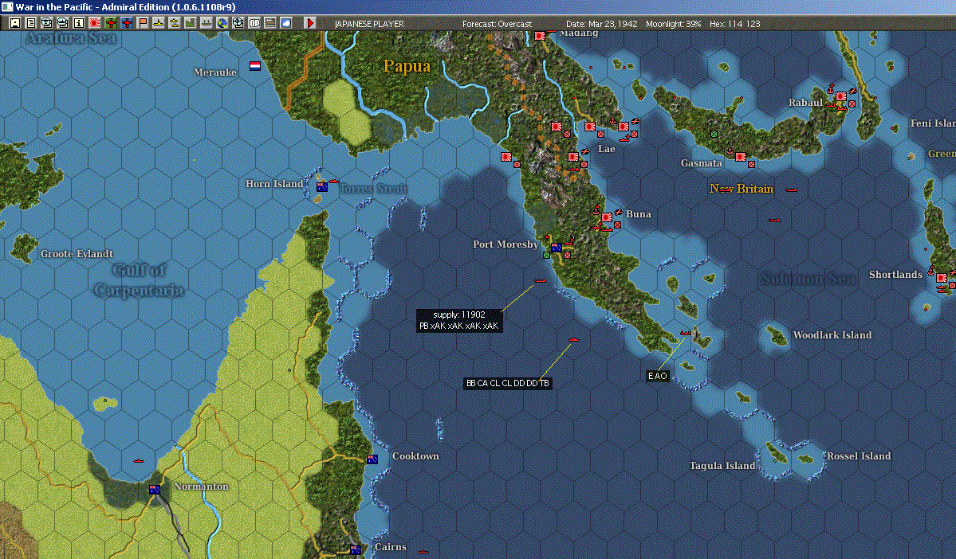Click the 'JAPANESE PLAYER' status text
This screenshot has height=559, width=956.
tap(369, 24)
